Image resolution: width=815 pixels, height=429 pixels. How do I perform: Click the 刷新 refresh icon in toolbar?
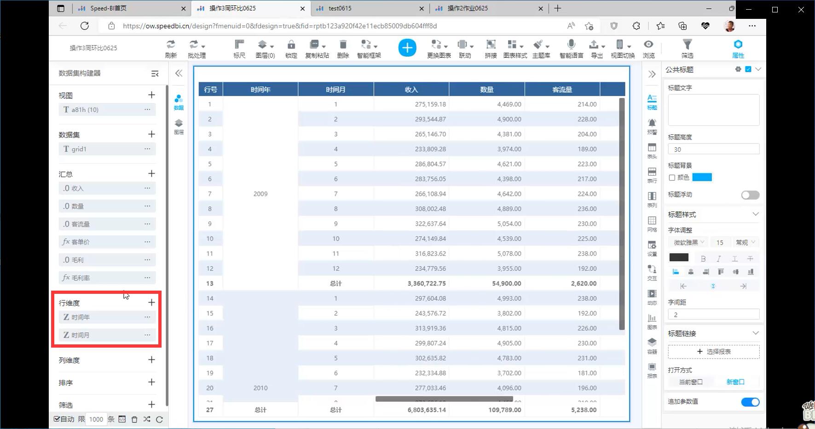(171, 45)
